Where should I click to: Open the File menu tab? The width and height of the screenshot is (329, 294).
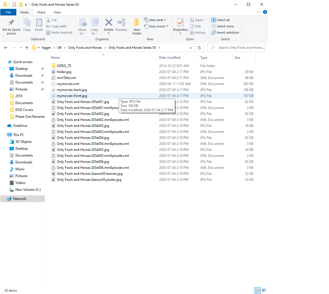(x=8, y=12)
